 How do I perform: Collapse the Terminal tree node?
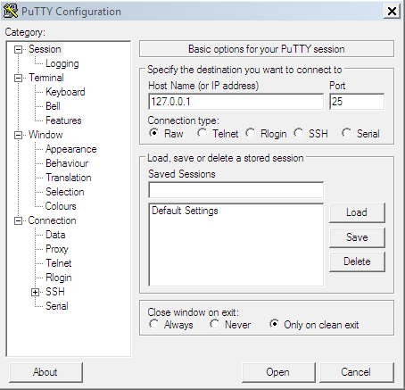19,78
